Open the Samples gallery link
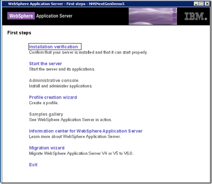The width and height of the screenshot is (212, 184). (x=46, y=114)
